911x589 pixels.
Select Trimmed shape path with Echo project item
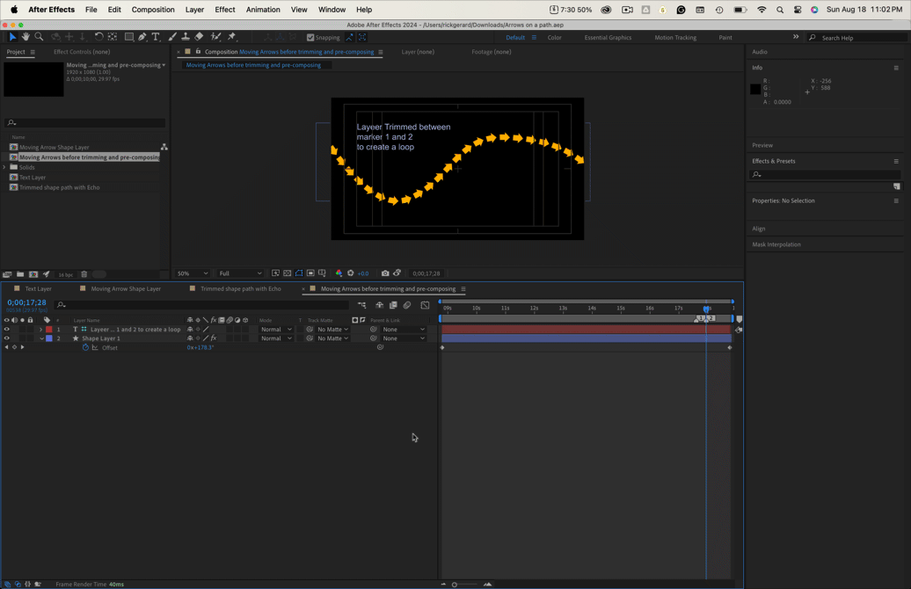pyautogui.click(x=59, y=187)
